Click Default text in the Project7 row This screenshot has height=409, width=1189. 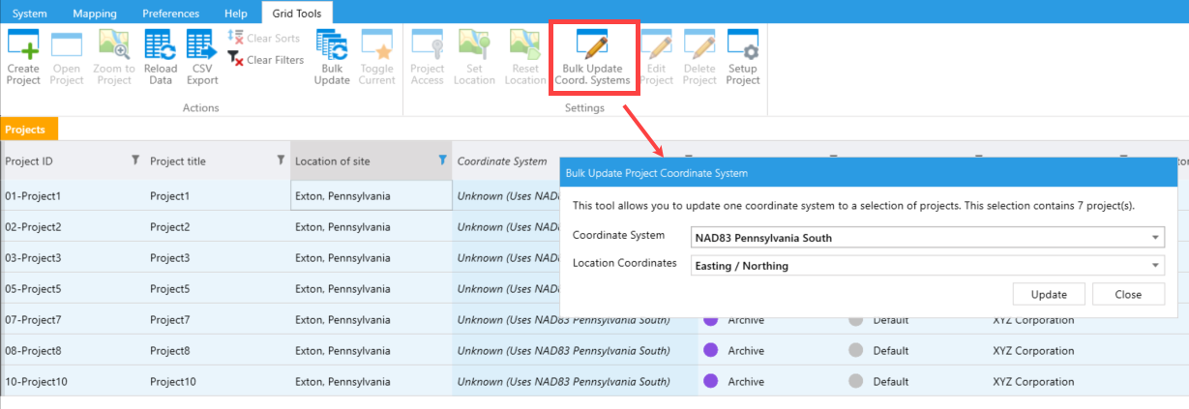pos(891,319)
